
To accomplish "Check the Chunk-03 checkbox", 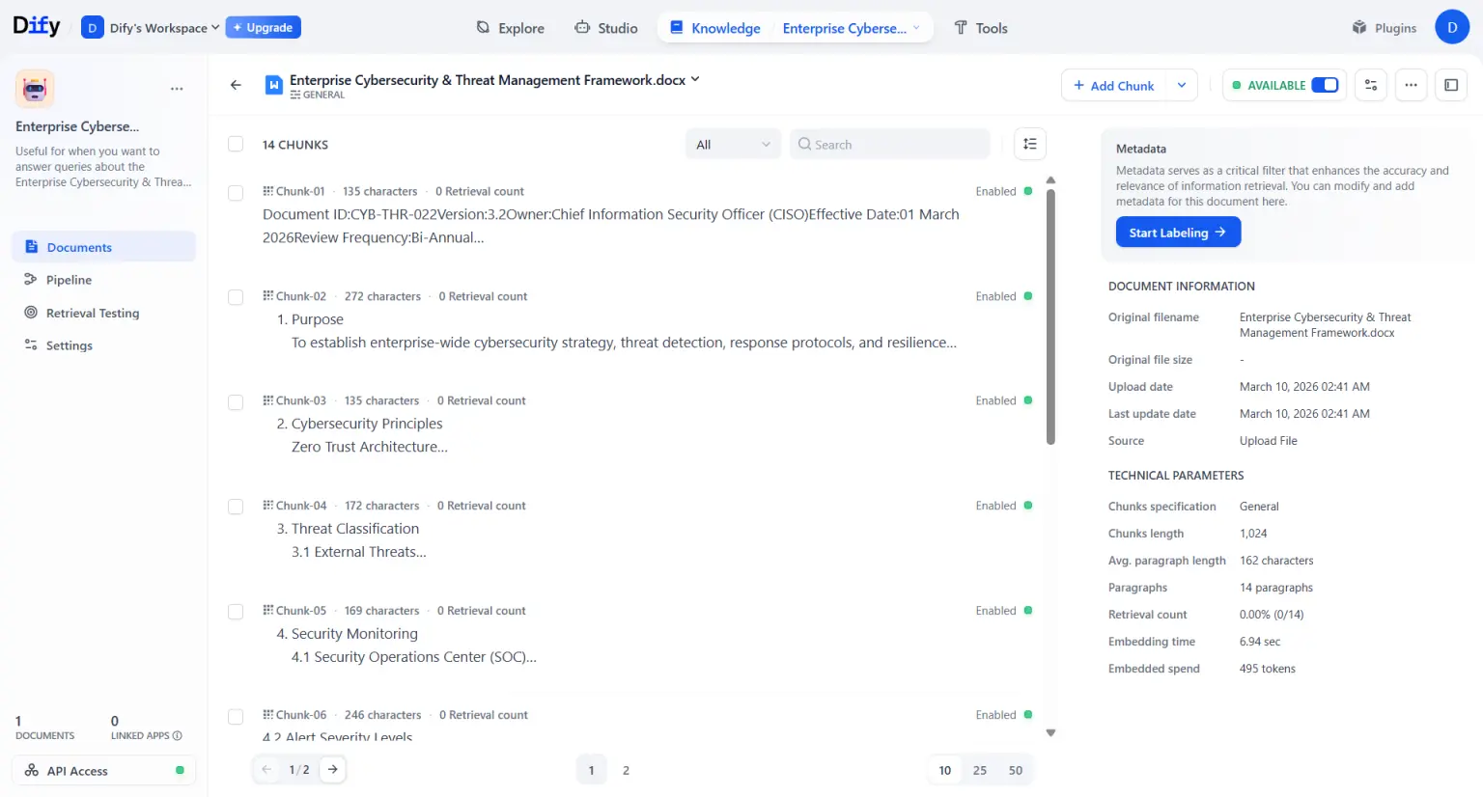I will click(x=236, y=402).
